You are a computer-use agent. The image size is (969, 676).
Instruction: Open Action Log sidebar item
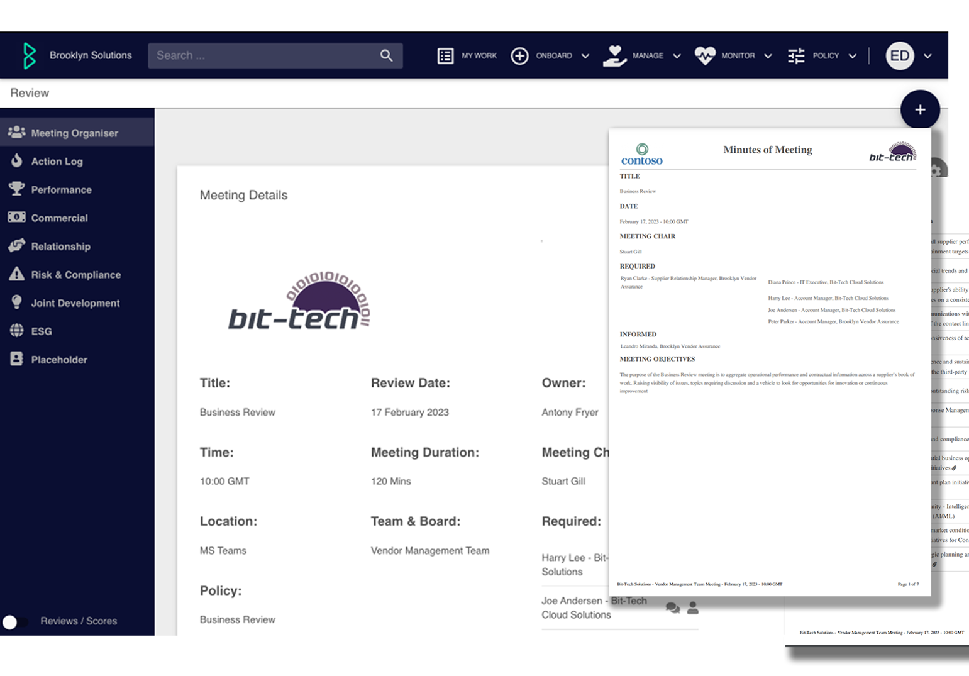(x=77, y=161)
